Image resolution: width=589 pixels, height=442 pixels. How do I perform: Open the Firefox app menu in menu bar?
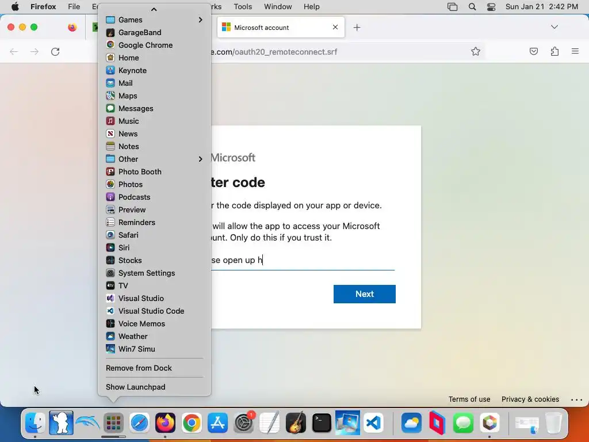tap(43, 7)
